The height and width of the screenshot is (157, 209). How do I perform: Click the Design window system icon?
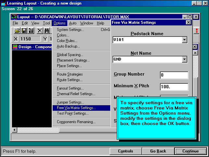coord(15,47)
